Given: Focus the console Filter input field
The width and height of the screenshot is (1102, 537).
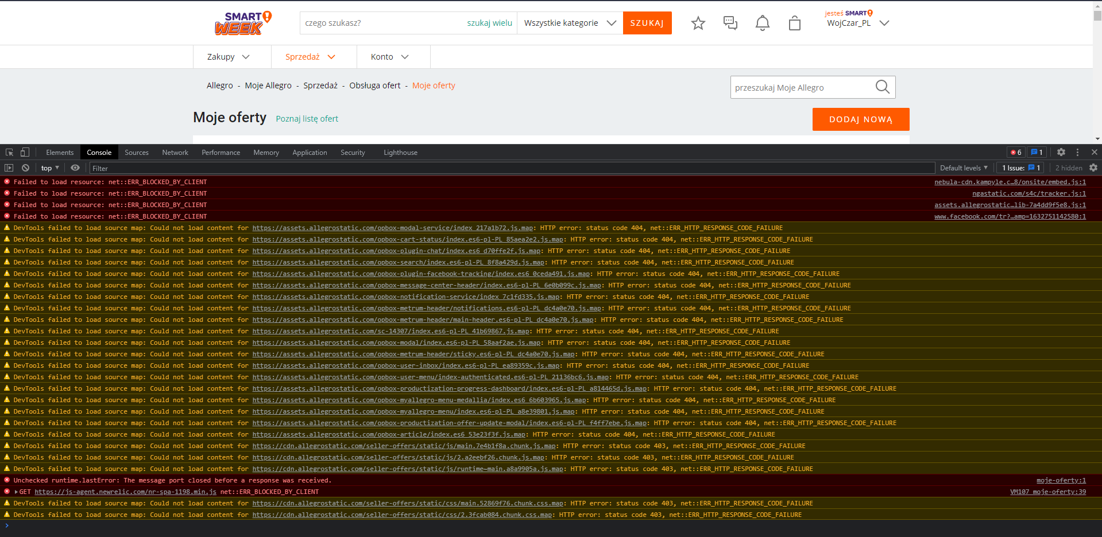Looking at the screenshot, I should 511,168.
